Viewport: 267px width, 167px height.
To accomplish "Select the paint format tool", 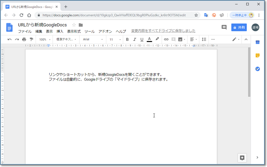I will click(31, 39).
